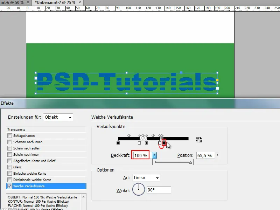Image resolution: width=280 pixels, height=210 pixels.
Task: Click the Deckkraft popup slider thumb
Action: tap(190, 162)
